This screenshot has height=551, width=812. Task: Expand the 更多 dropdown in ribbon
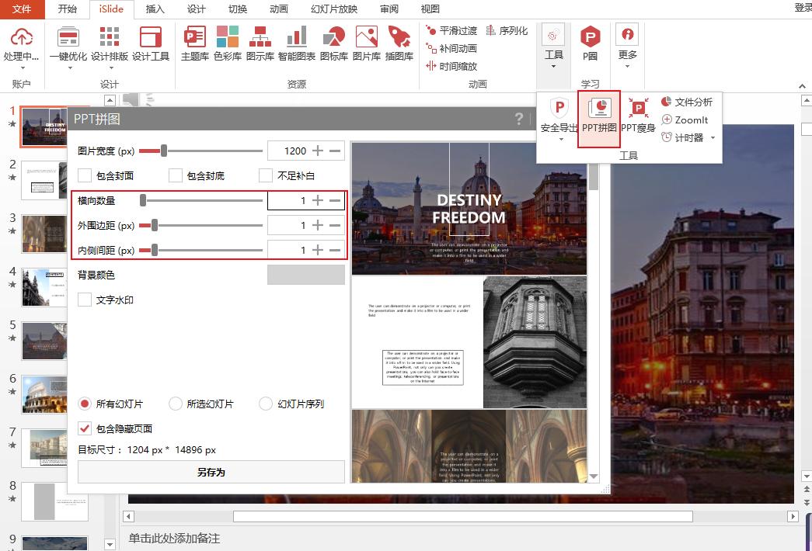coord(627,66)
